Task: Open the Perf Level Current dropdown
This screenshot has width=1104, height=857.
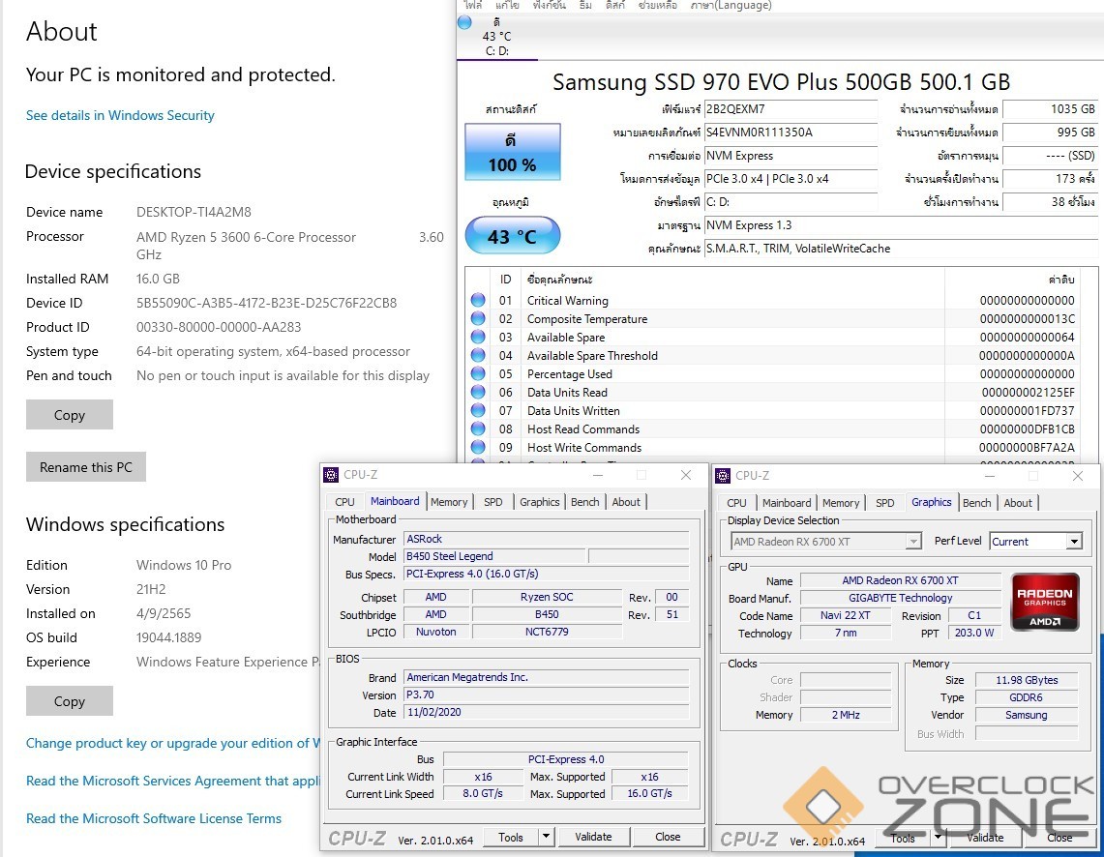Action: [1073, 542]
